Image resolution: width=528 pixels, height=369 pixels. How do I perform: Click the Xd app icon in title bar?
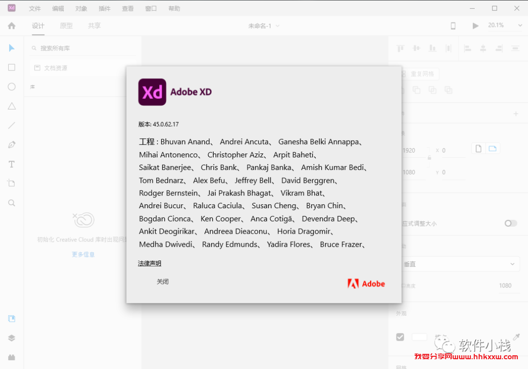point(11,8)
